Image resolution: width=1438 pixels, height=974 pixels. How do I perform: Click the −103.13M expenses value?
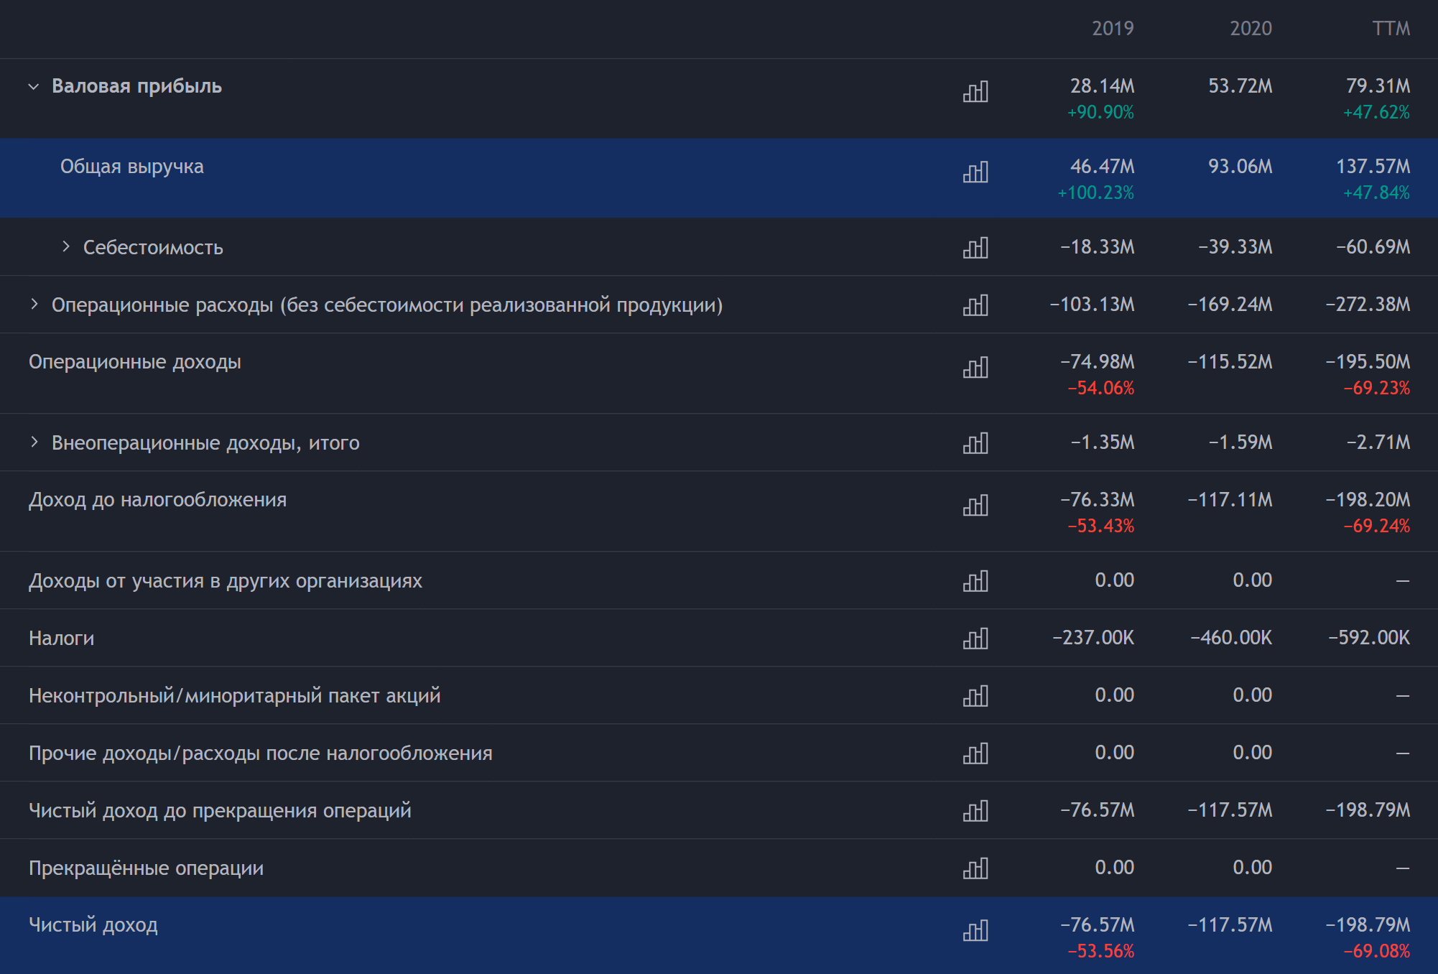tap(1092, 305)
